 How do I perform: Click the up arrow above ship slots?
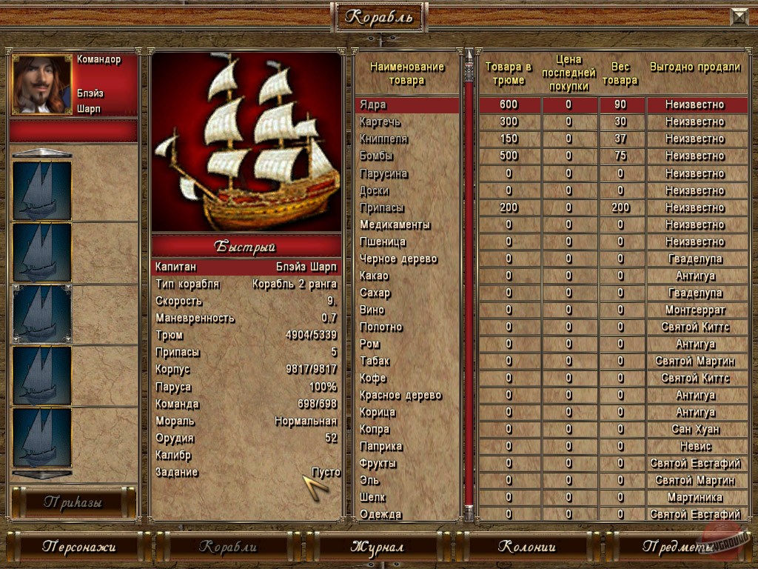(x=42, y=153)
